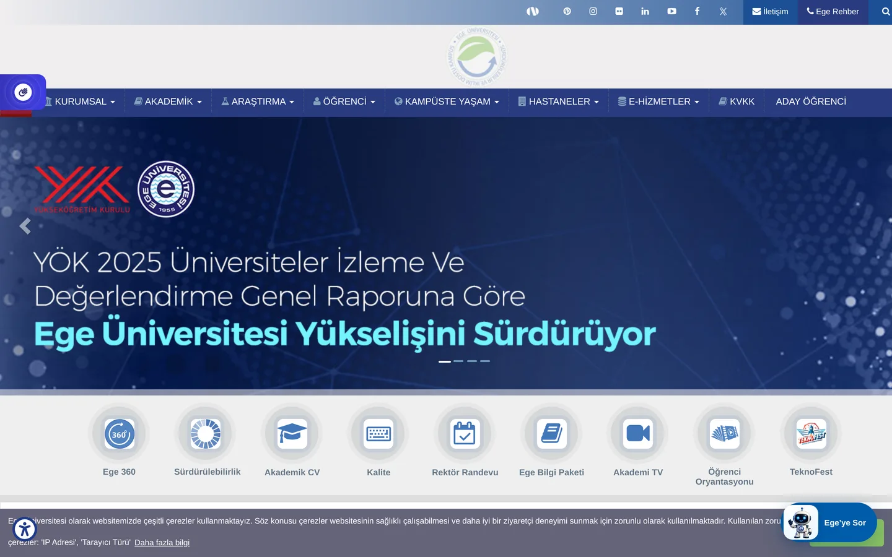Click the Ege Bilgi Paketi book icon
The height and width of the screenshot is (557, 892).
point(551,434)
